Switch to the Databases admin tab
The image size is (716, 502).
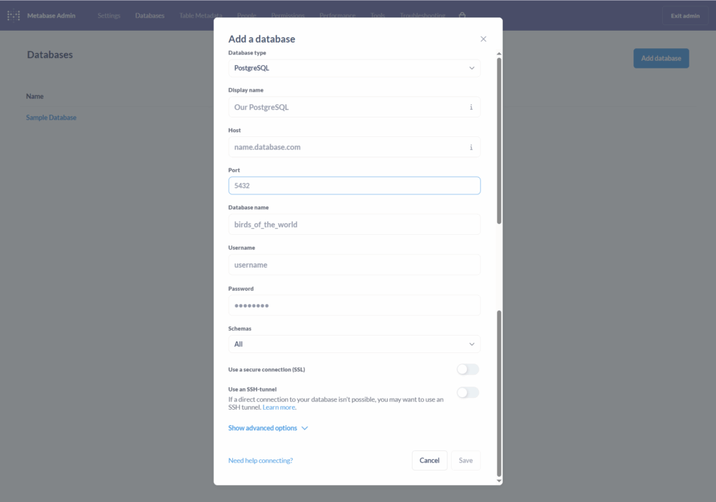[150, 15]
